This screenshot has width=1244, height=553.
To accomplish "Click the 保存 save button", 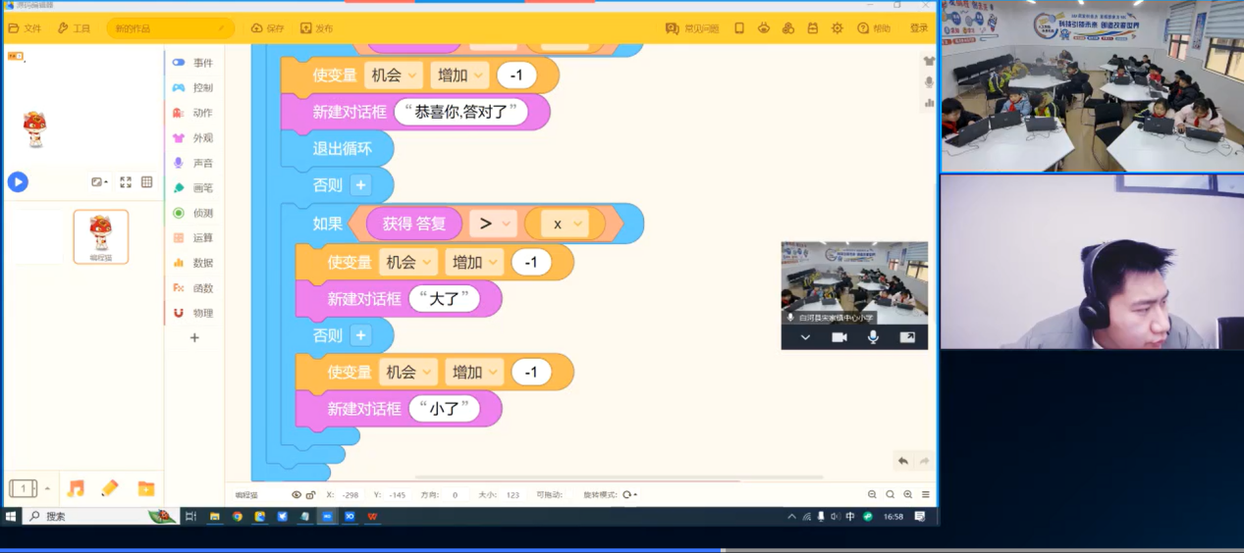I will click(267, 28).
